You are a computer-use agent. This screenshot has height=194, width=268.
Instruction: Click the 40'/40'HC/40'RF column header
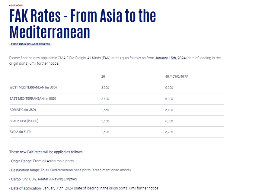[x=177, y=76]
